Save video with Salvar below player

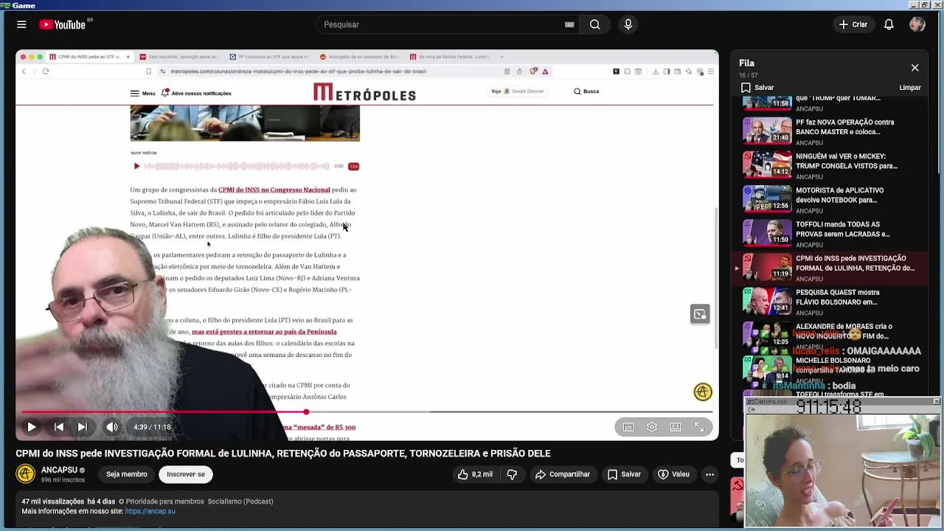[624, 474]
